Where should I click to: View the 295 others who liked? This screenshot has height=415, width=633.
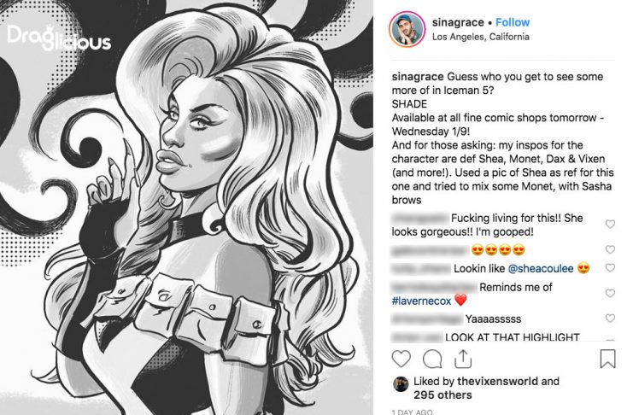[443, 395]
